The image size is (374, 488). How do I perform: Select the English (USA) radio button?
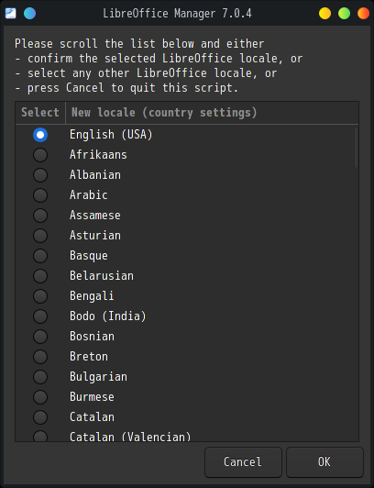(x=40, y=135)
